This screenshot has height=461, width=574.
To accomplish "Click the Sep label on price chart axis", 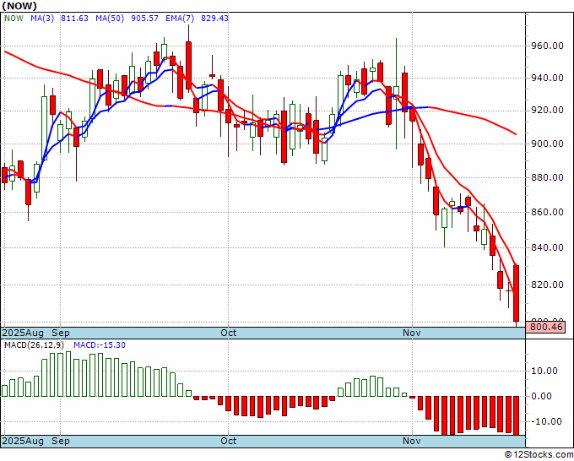I will tap(61, 333).
